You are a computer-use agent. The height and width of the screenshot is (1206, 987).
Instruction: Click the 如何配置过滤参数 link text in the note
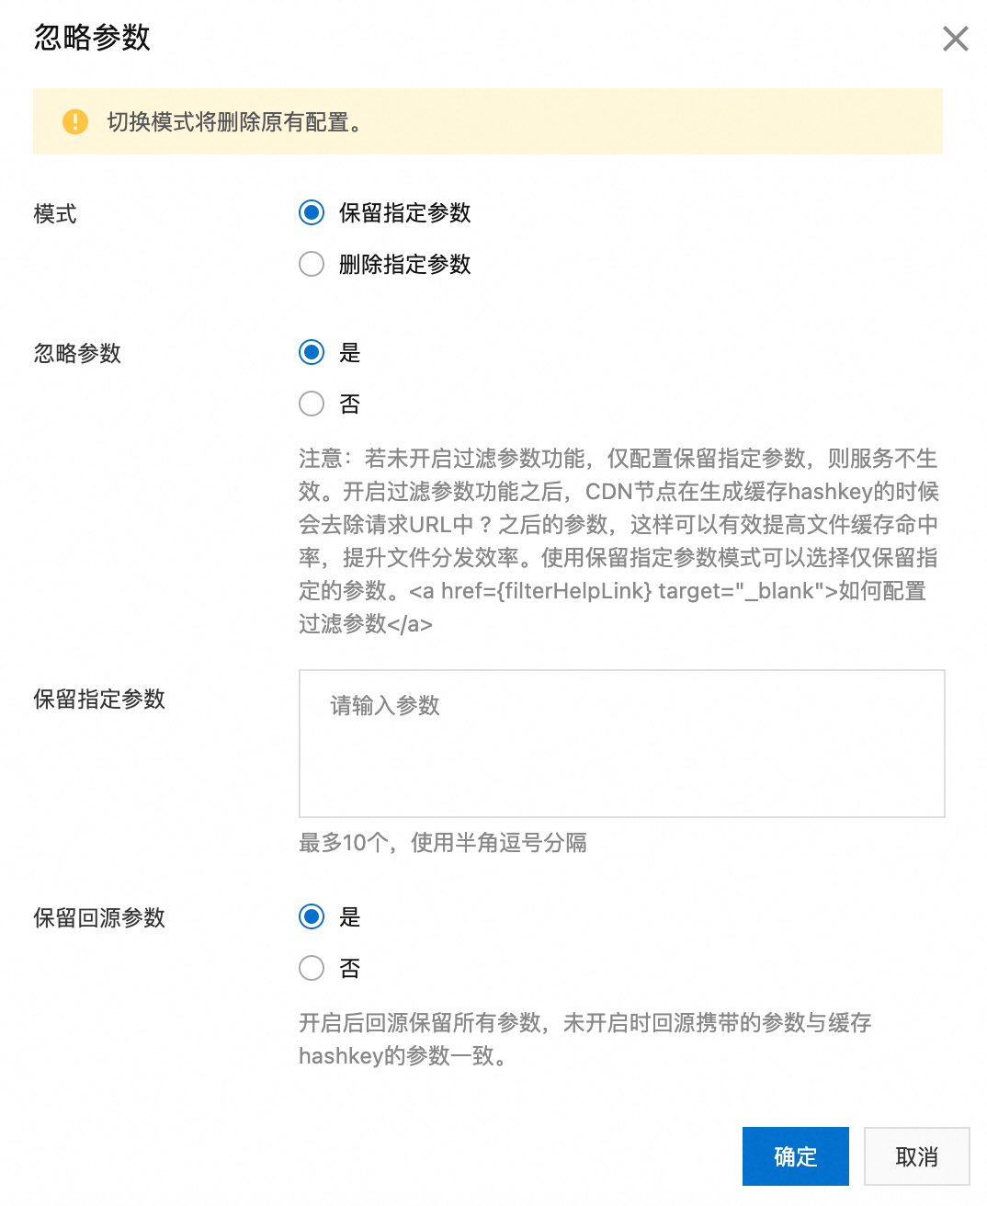[882, 591]
